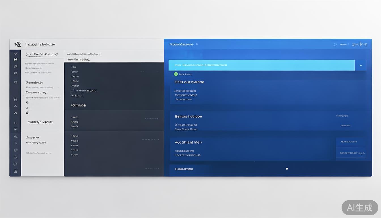Click the second-to-last circle icon in the sidebar
This screenshot has height=218, width=381.
(x=15, y=157)
